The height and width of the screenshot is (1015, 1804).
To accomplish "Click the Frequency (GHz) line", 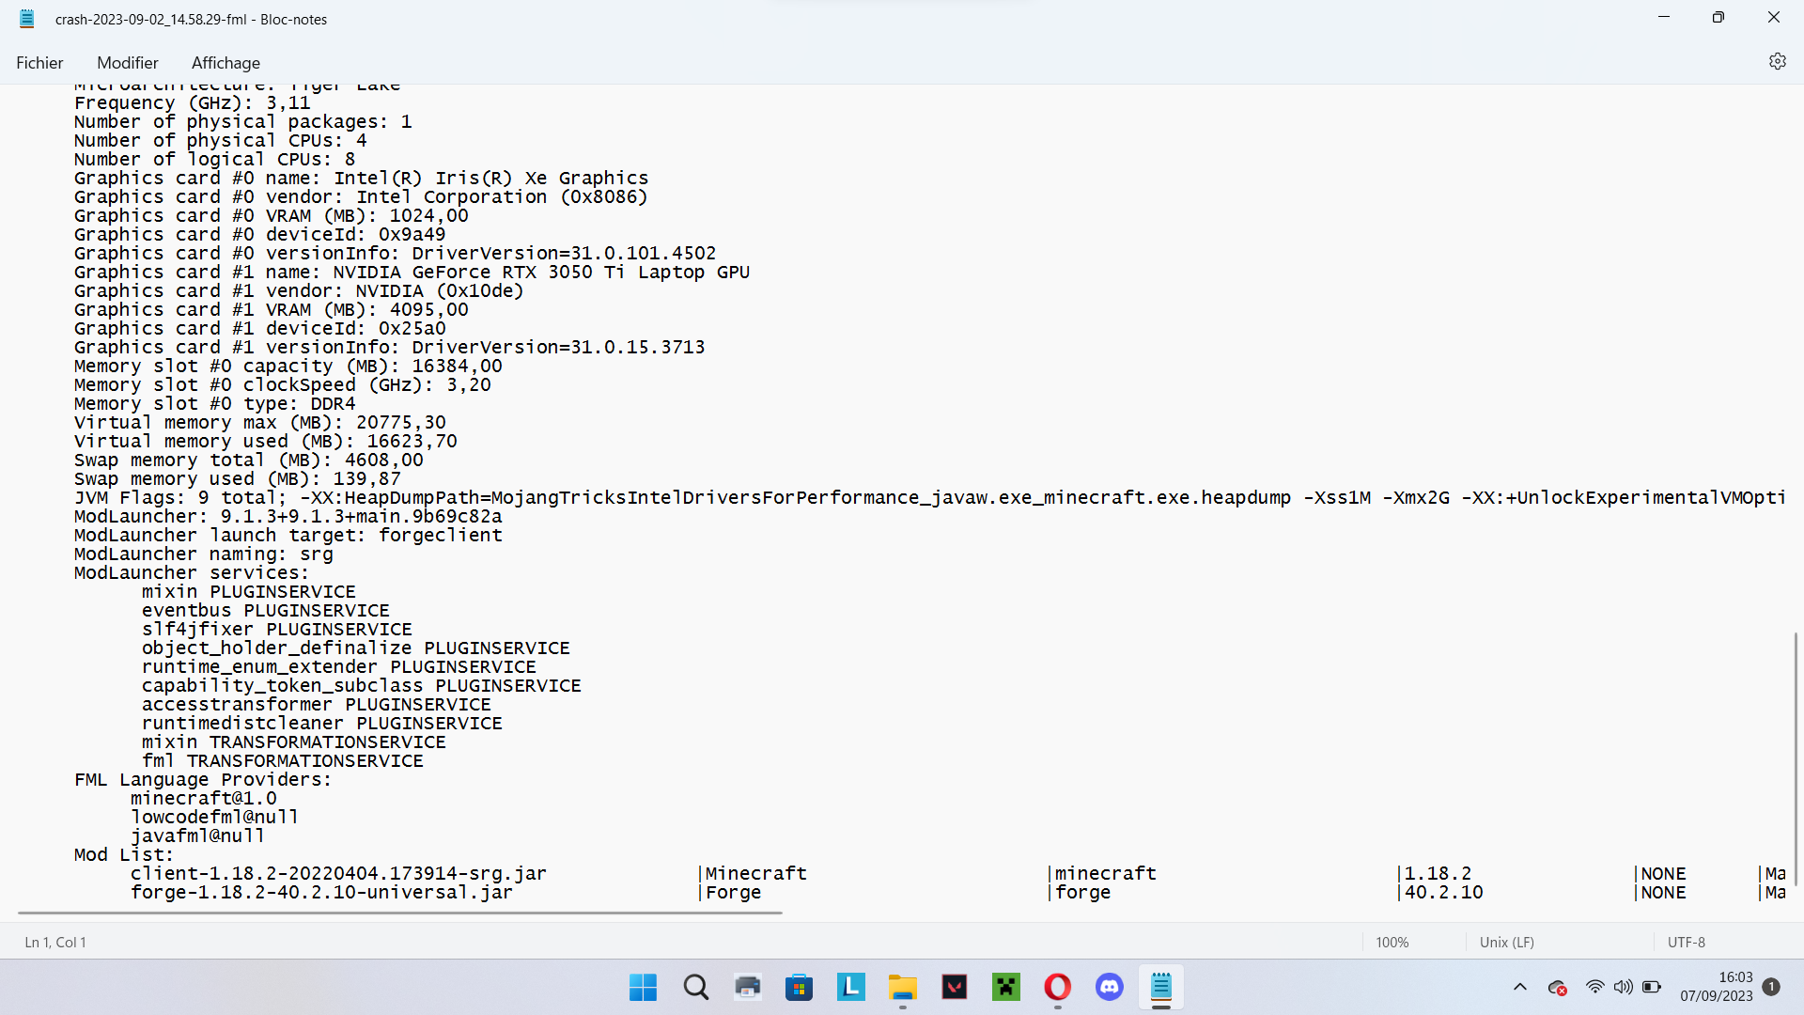I will point(193,103).
